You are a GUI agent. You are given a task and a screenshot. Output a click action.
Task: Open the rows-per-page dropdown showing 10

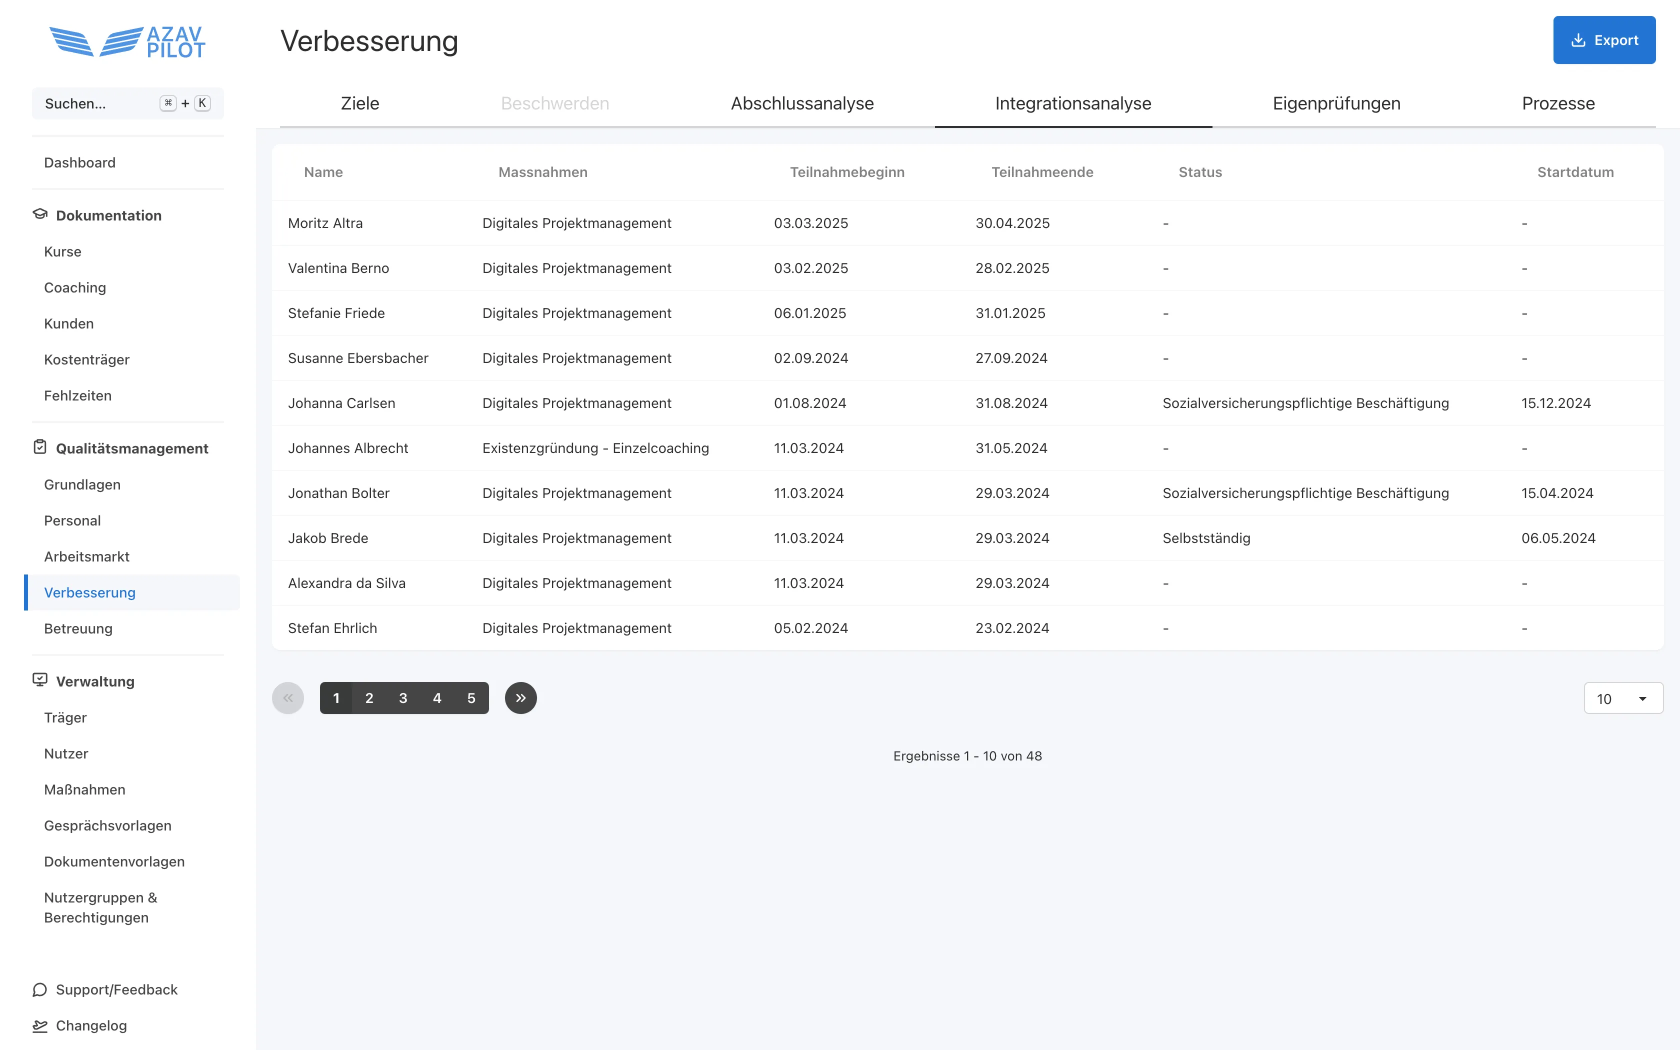pos(1623,698)
